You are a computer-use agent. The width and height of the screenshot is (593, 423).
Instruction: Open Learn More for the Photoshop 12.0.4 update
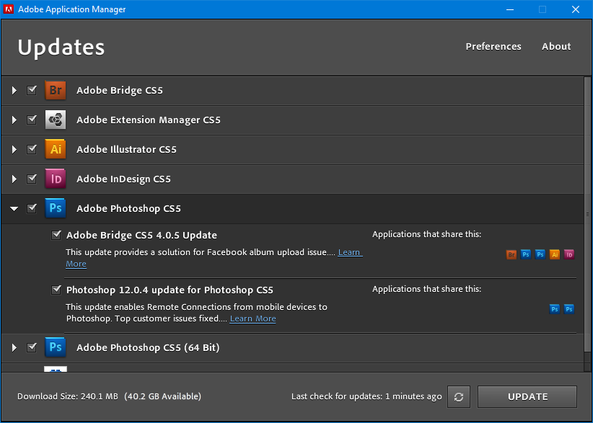tap(252, 319)
